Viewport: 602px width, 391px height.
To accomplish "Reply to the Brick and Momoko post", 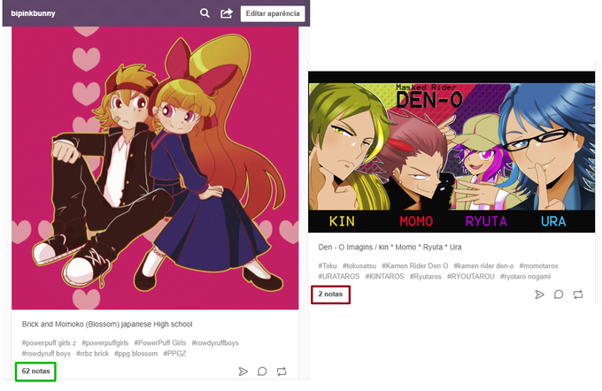I will [x=262, y=372].
